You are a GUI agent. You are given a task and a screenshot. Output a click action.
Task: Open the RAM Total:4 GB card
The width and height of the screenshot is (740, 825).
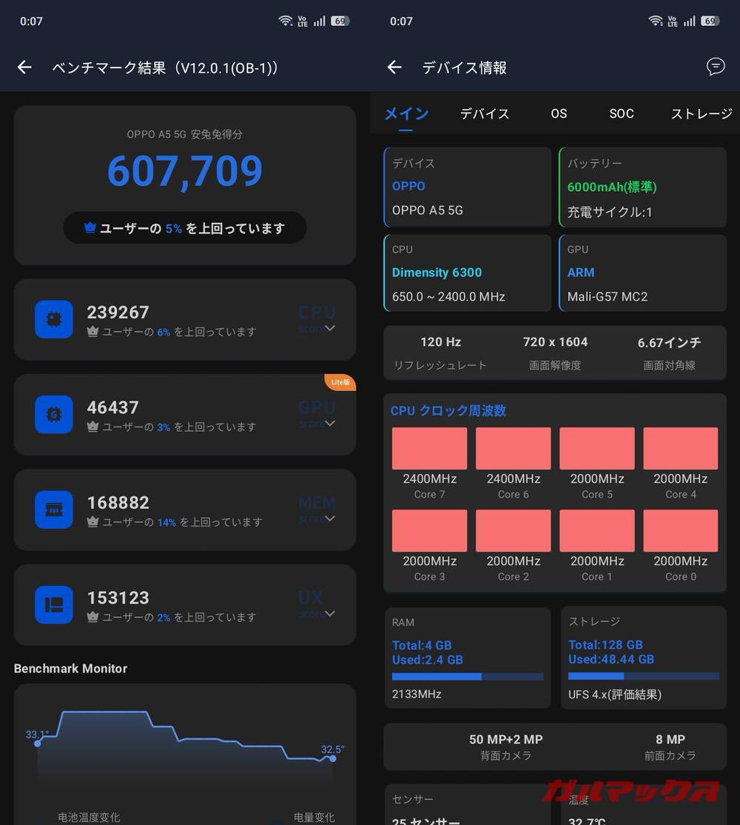(467, 658)
